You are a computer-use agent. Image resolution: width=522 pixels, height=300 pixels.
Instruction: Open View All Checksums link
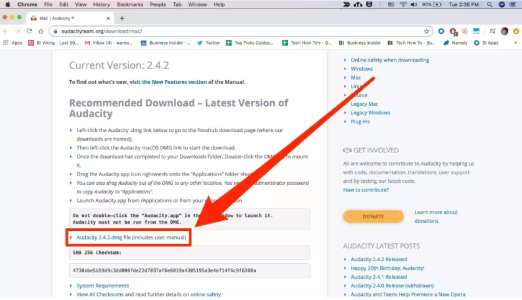100,294
